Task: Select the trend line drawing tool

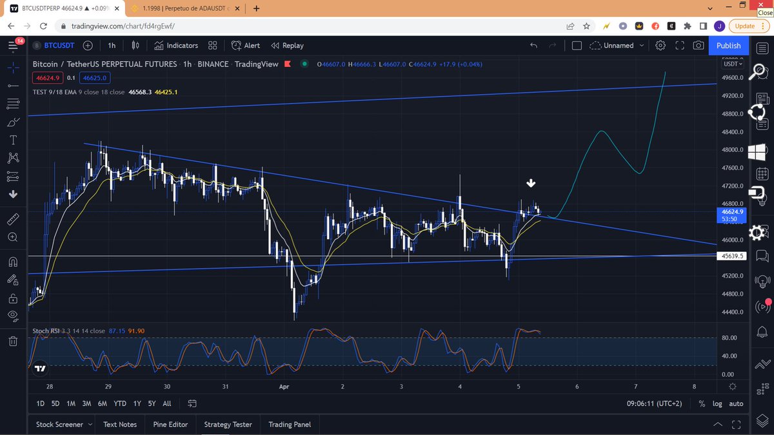Action: (x=13, y=85)
